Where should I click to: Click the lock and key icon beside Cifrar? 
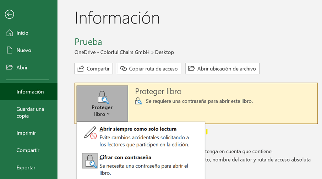90,161
